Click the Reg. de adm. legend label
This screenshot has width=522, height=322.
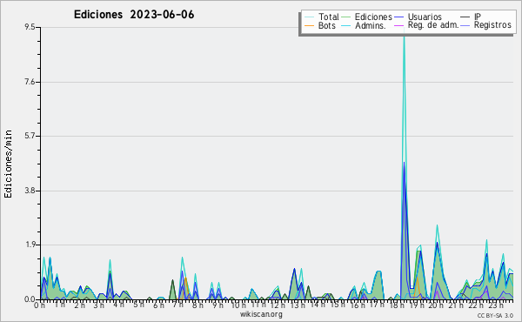click(x=433, y=25)
